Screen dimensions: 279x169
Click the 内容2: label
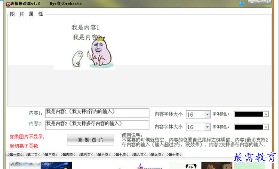click(x=36, y=124)
